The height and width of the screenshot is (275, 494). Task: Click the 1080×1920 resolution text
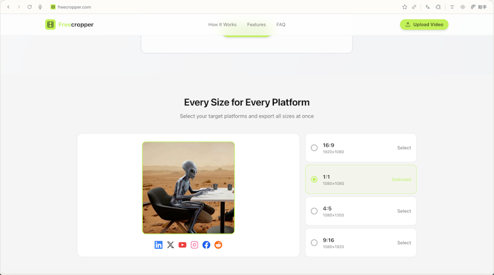click(x=333, y=247)
